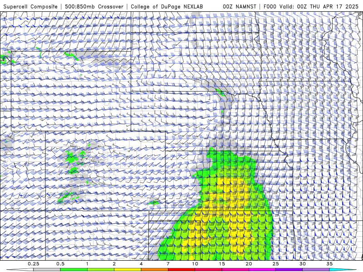Screen dimensions: 363x272
Task: Click the 'Supercell Composite' title text
Action: click(30, 7)
